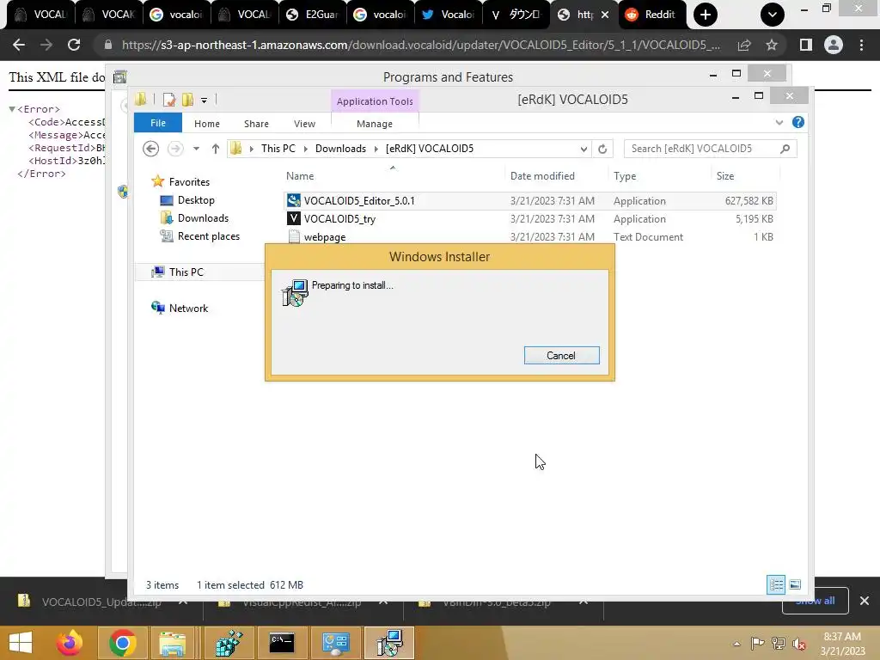Click the Explorer forward navigation arrow
The image size is (880, 660).
(175, 149)
